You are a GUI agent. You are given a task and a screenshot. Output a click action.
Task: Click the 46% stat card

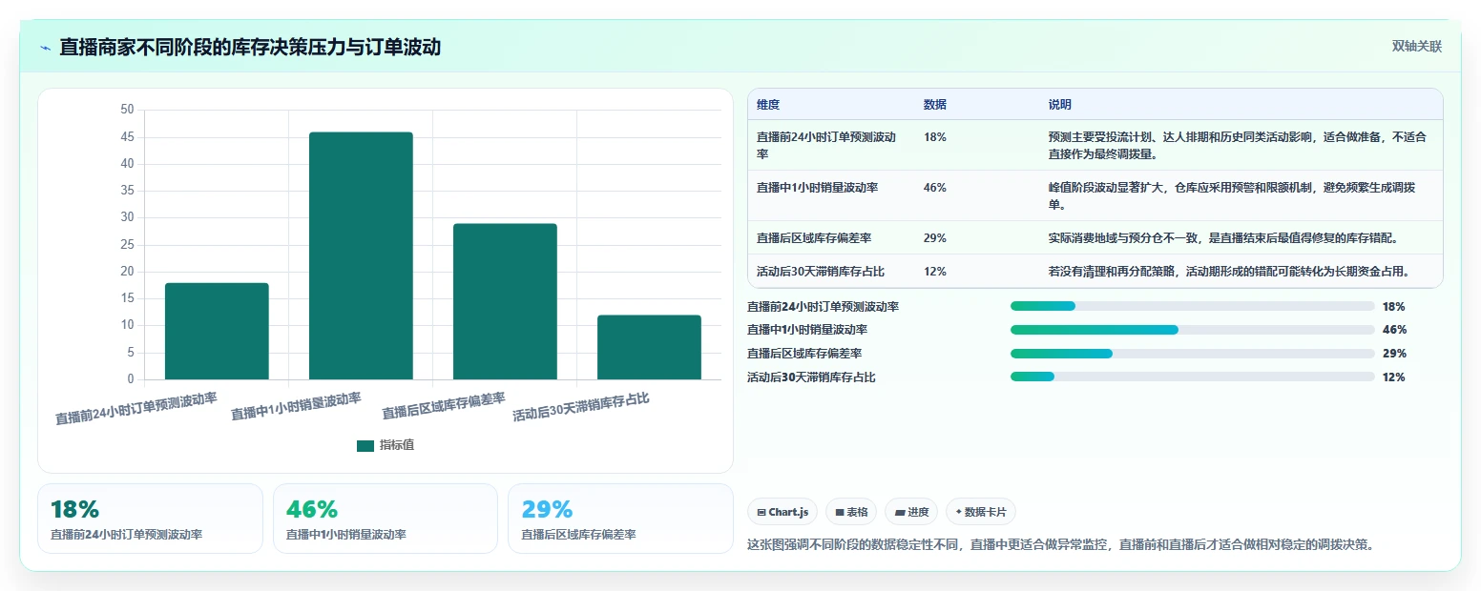(386, 519)
